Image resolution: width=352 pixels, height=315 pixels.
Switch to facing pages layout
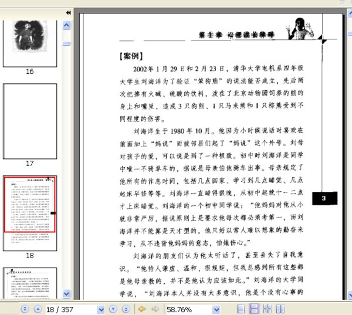tap(280, 309)
